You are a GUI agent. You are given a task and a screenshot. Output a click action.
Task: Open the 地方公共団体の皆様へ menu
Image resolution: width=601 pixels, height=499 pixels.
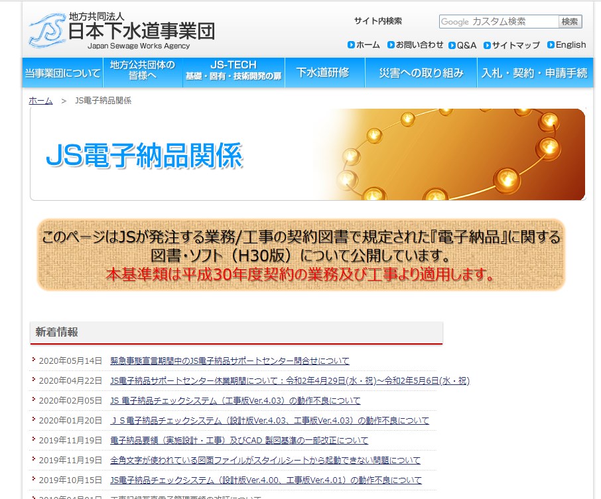point(143,73)
